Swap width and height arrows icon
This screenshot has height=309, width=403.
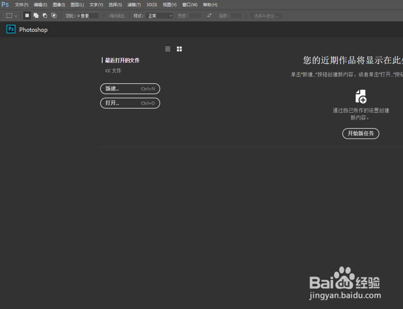point(210,15)
